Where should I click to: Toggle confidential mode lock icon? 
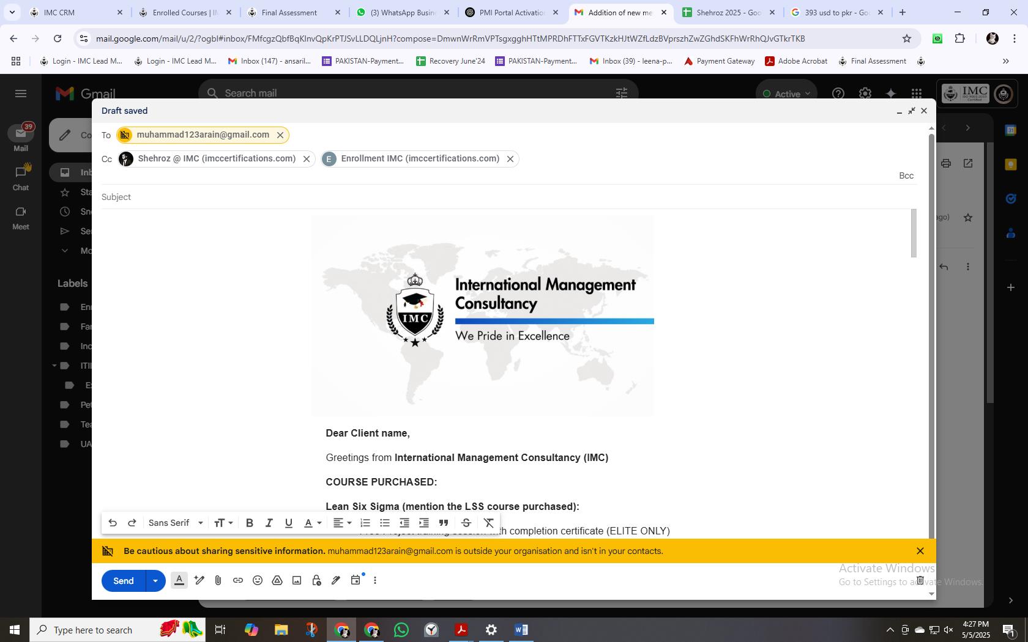tap(316, 580)
